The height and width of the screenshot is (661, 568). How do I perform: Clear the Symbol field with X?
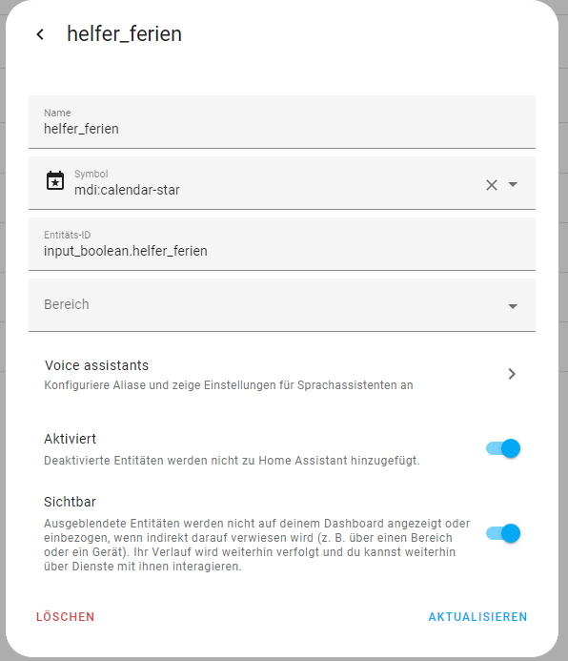coord(492,185)
